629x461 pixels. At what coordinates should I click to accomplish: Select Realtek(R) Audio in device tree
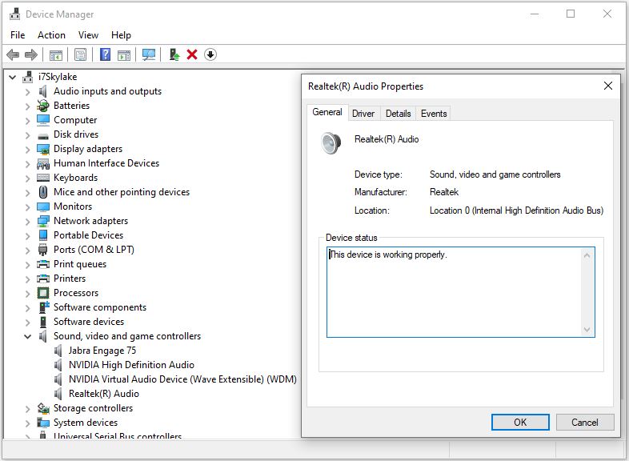point(104,394)
